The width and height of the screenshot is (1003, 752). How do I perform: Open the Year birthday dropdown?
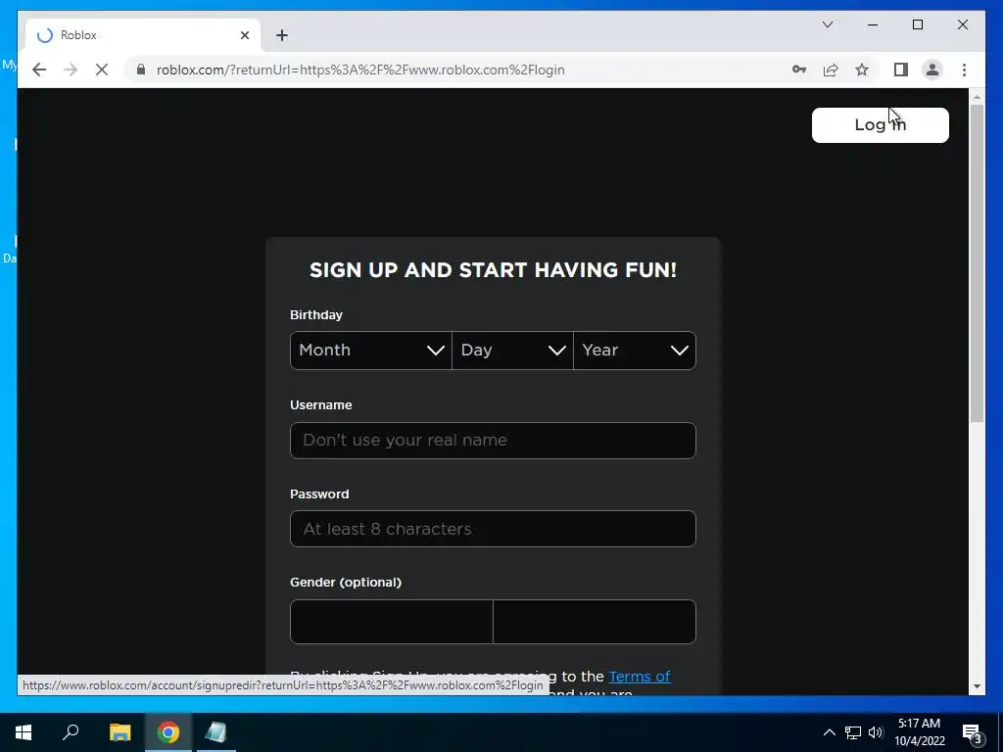pos(635,351)
